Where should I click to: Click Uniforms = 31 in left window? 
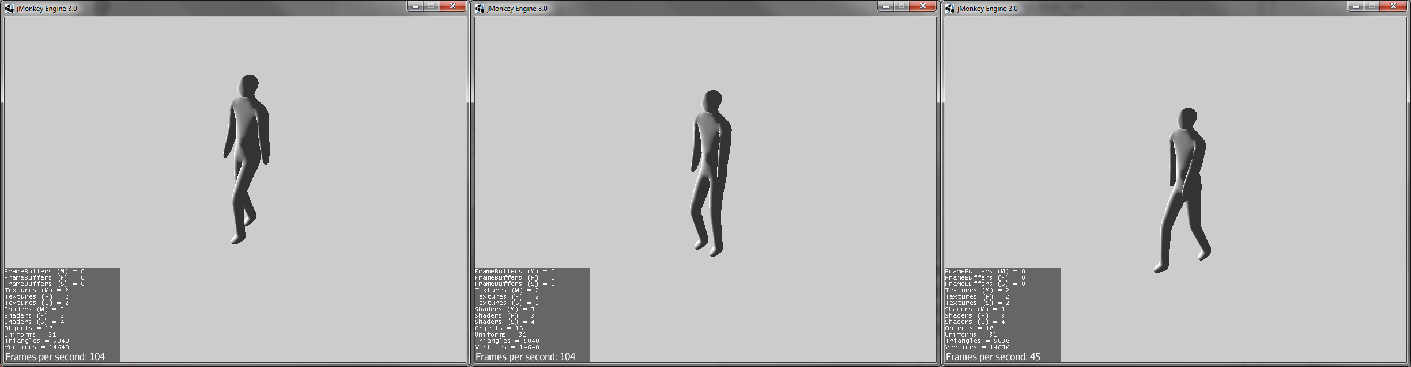[30, 335]
